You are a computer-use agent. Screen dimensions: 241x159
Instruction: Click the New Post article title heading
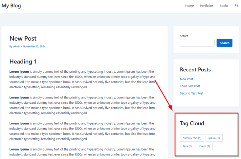[x=23, y=39]
